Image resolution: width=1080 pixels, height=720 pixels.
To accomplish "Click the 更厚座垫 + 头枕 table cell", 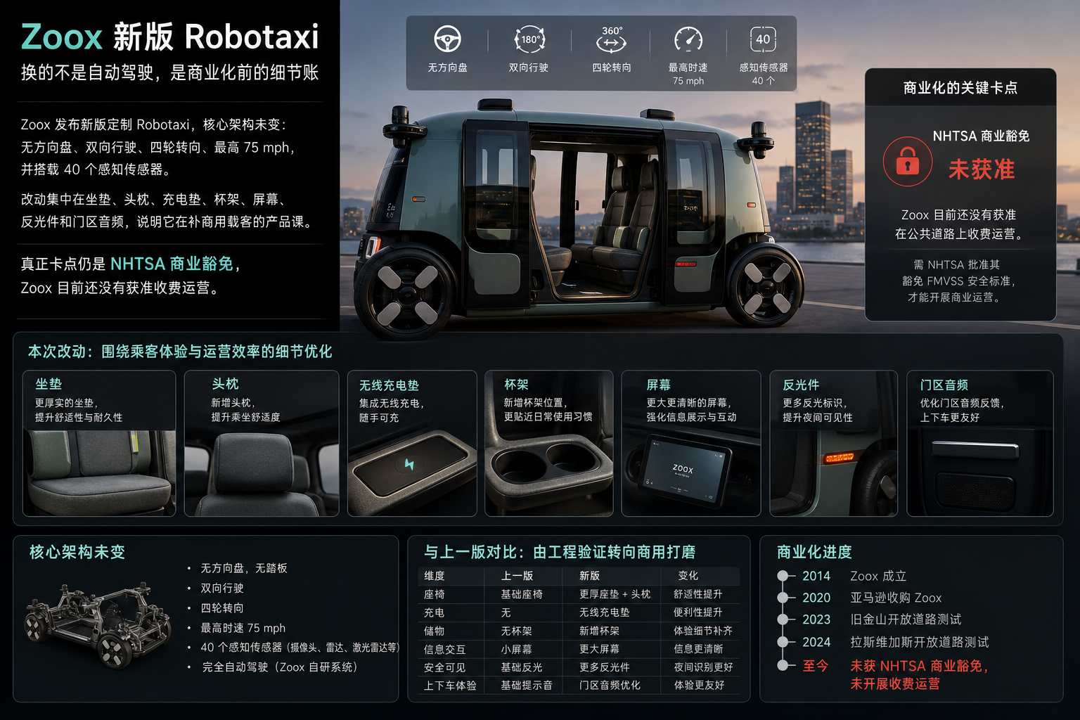I will pos(615,594).
